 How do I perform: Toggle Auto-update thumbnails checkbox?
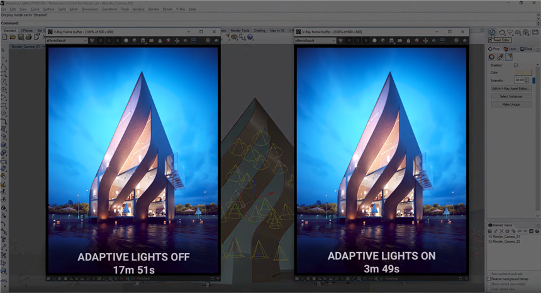tap(489, 275)
